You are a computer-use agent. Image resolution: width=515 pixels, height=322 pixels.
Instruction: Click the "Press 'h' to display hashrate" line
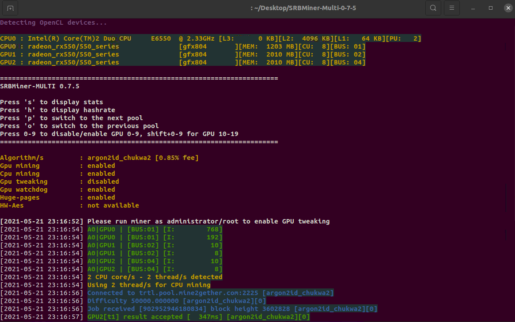click(57, 110)
